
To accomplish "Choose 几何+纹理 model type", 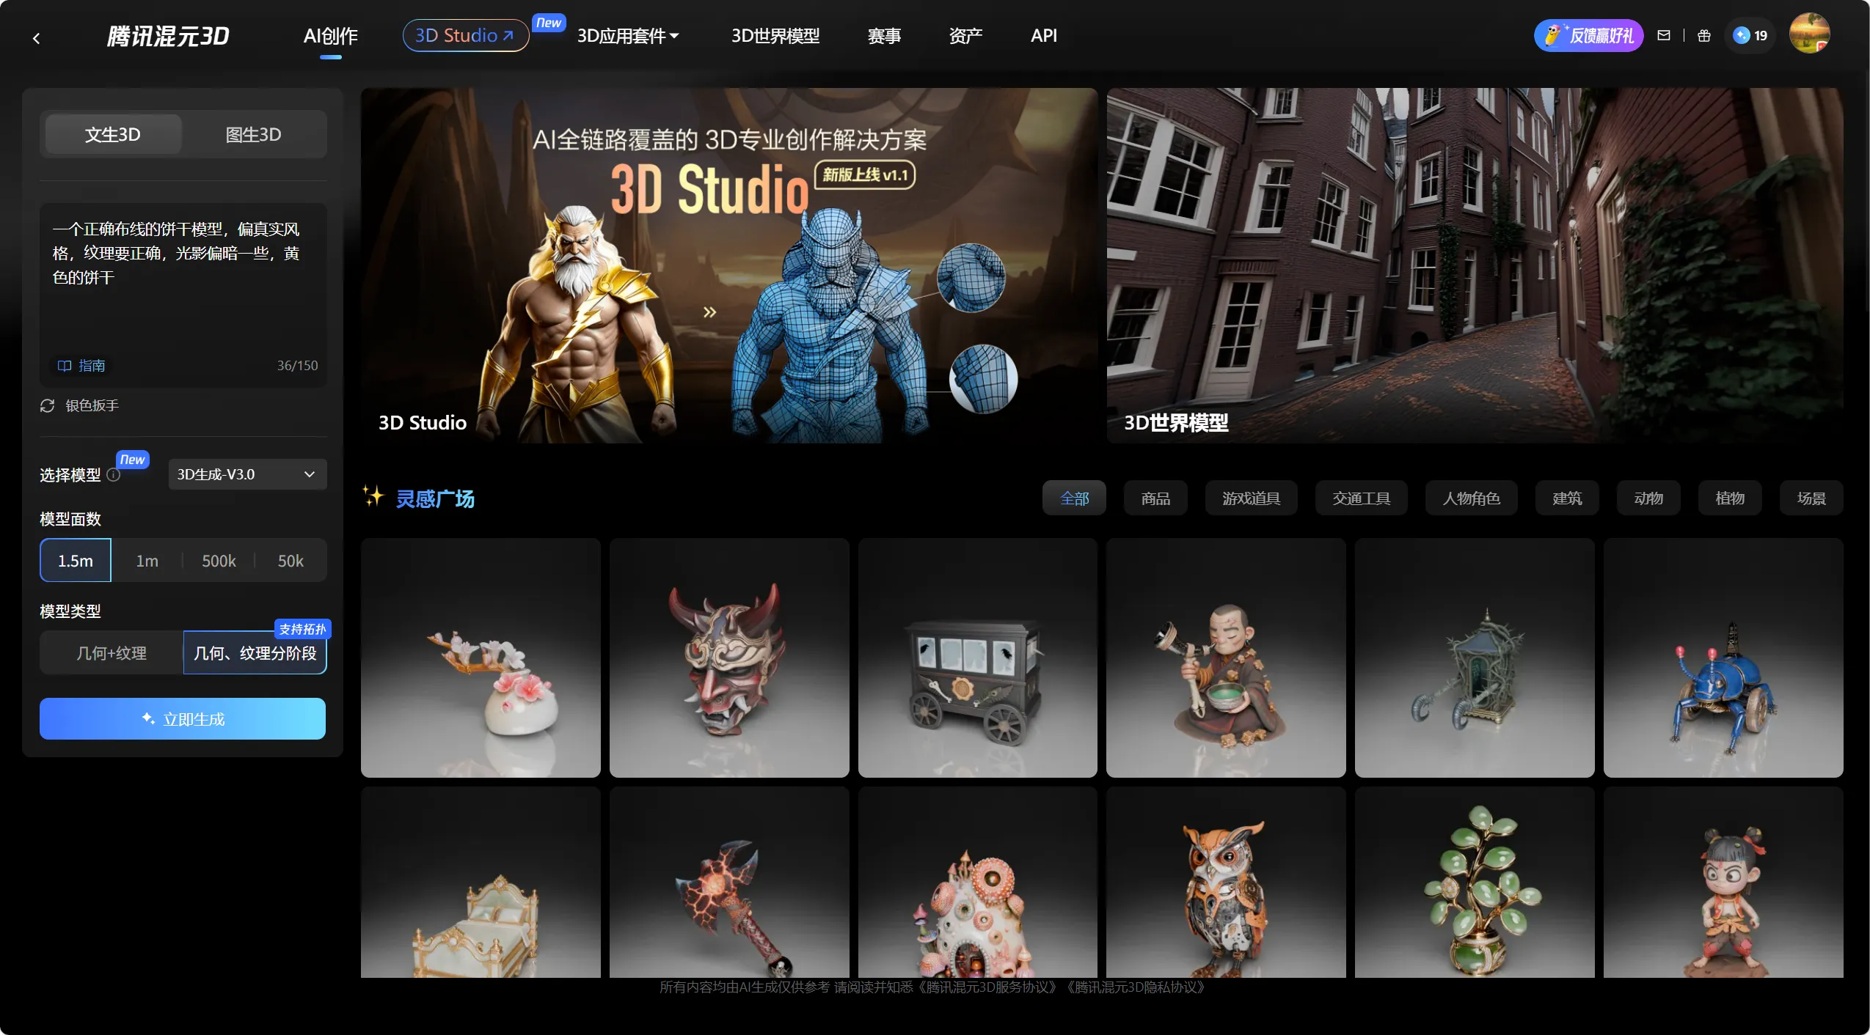I will click(x=112, y=653).
